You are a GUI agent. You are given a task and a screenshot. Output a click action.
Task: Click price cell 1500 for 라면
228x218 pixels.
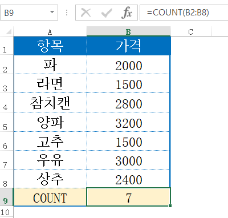click(129, 83)
